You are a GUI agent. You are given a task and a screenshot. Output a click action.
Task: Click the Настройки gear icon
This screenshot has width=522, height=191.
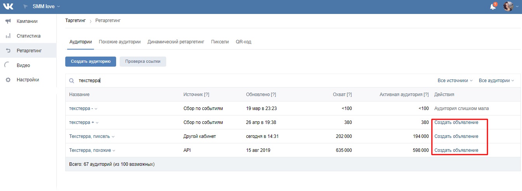click(8, 80)
